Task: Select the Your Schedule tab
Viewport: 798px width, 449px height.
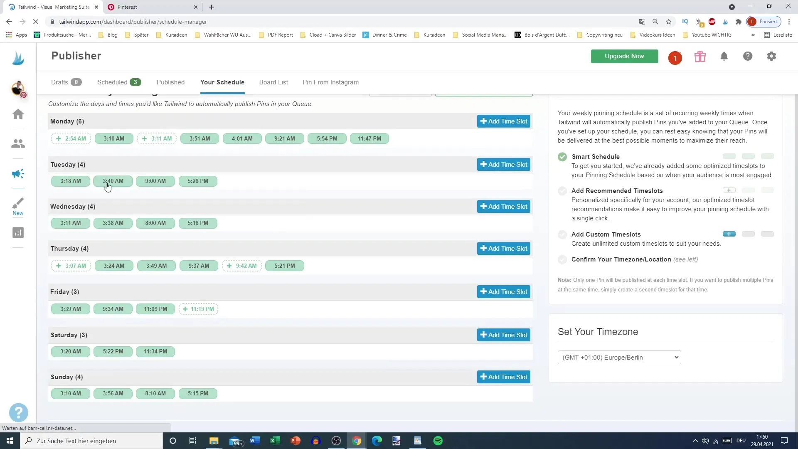Action: point(222,81)
